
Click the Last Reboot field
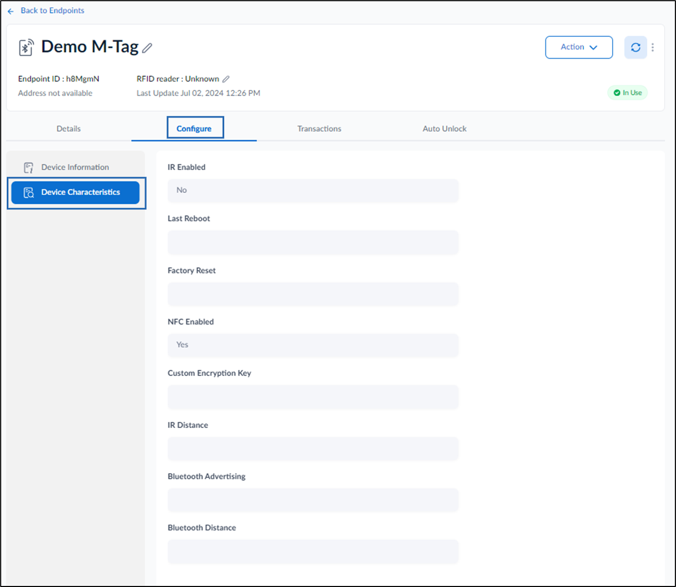313,242
